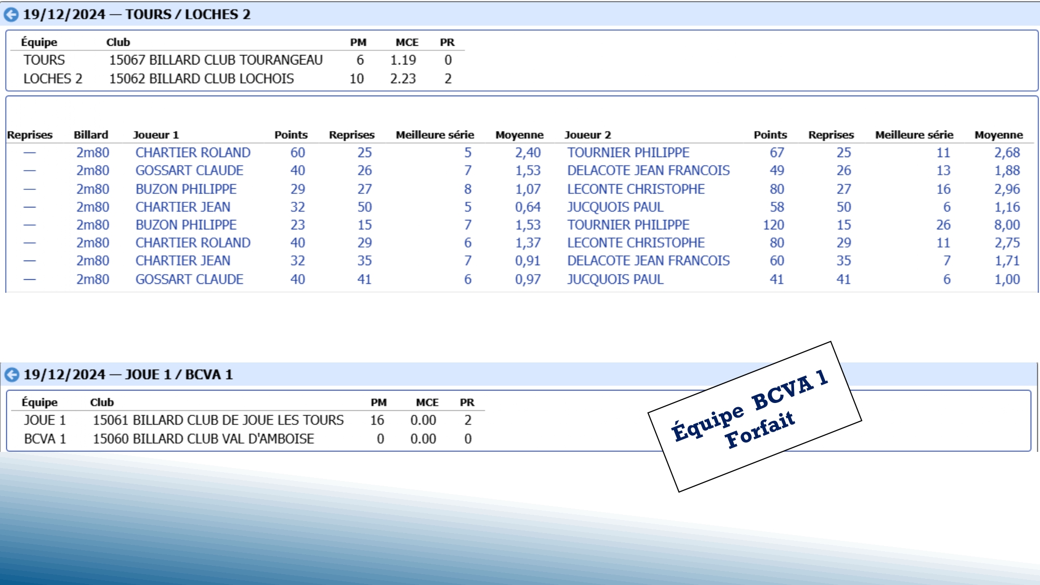Click the Joueur 1 column header
Image resolution: width=1040 pixels, height=585 pixels.
(x=156, y=135)
